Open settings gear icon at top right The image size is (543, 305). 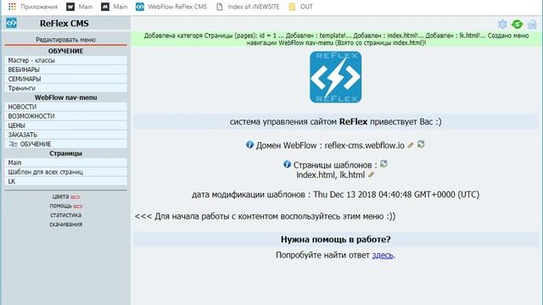pyautogui.click(x=502, y=24)
